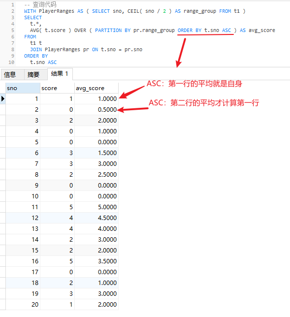Click sno cell with value 13
Viewport: 290px width, 317px height.
(x=23, y=229)
